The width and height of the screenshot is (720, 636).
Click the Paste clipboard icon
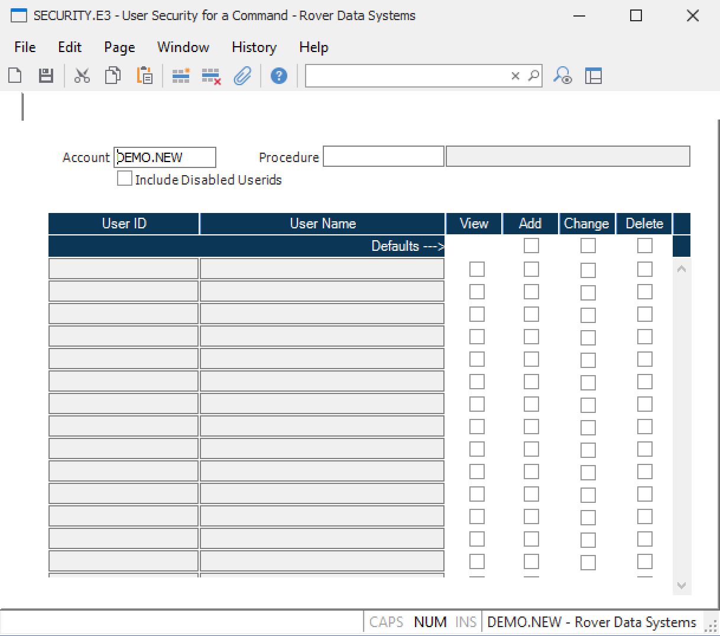(x=144, y=76)
